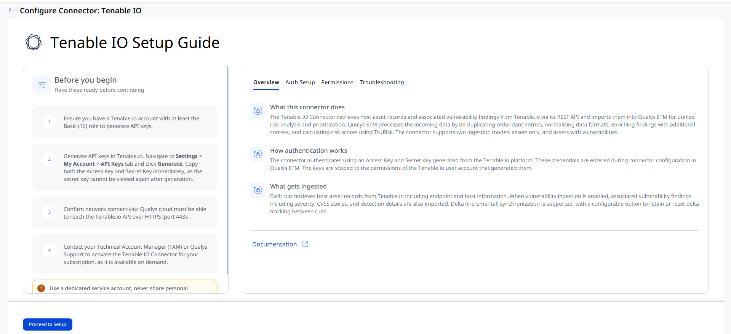This screenshot has width=731, height=334.
Task: Open the Permissions tab
Action: tap(337, 82)
